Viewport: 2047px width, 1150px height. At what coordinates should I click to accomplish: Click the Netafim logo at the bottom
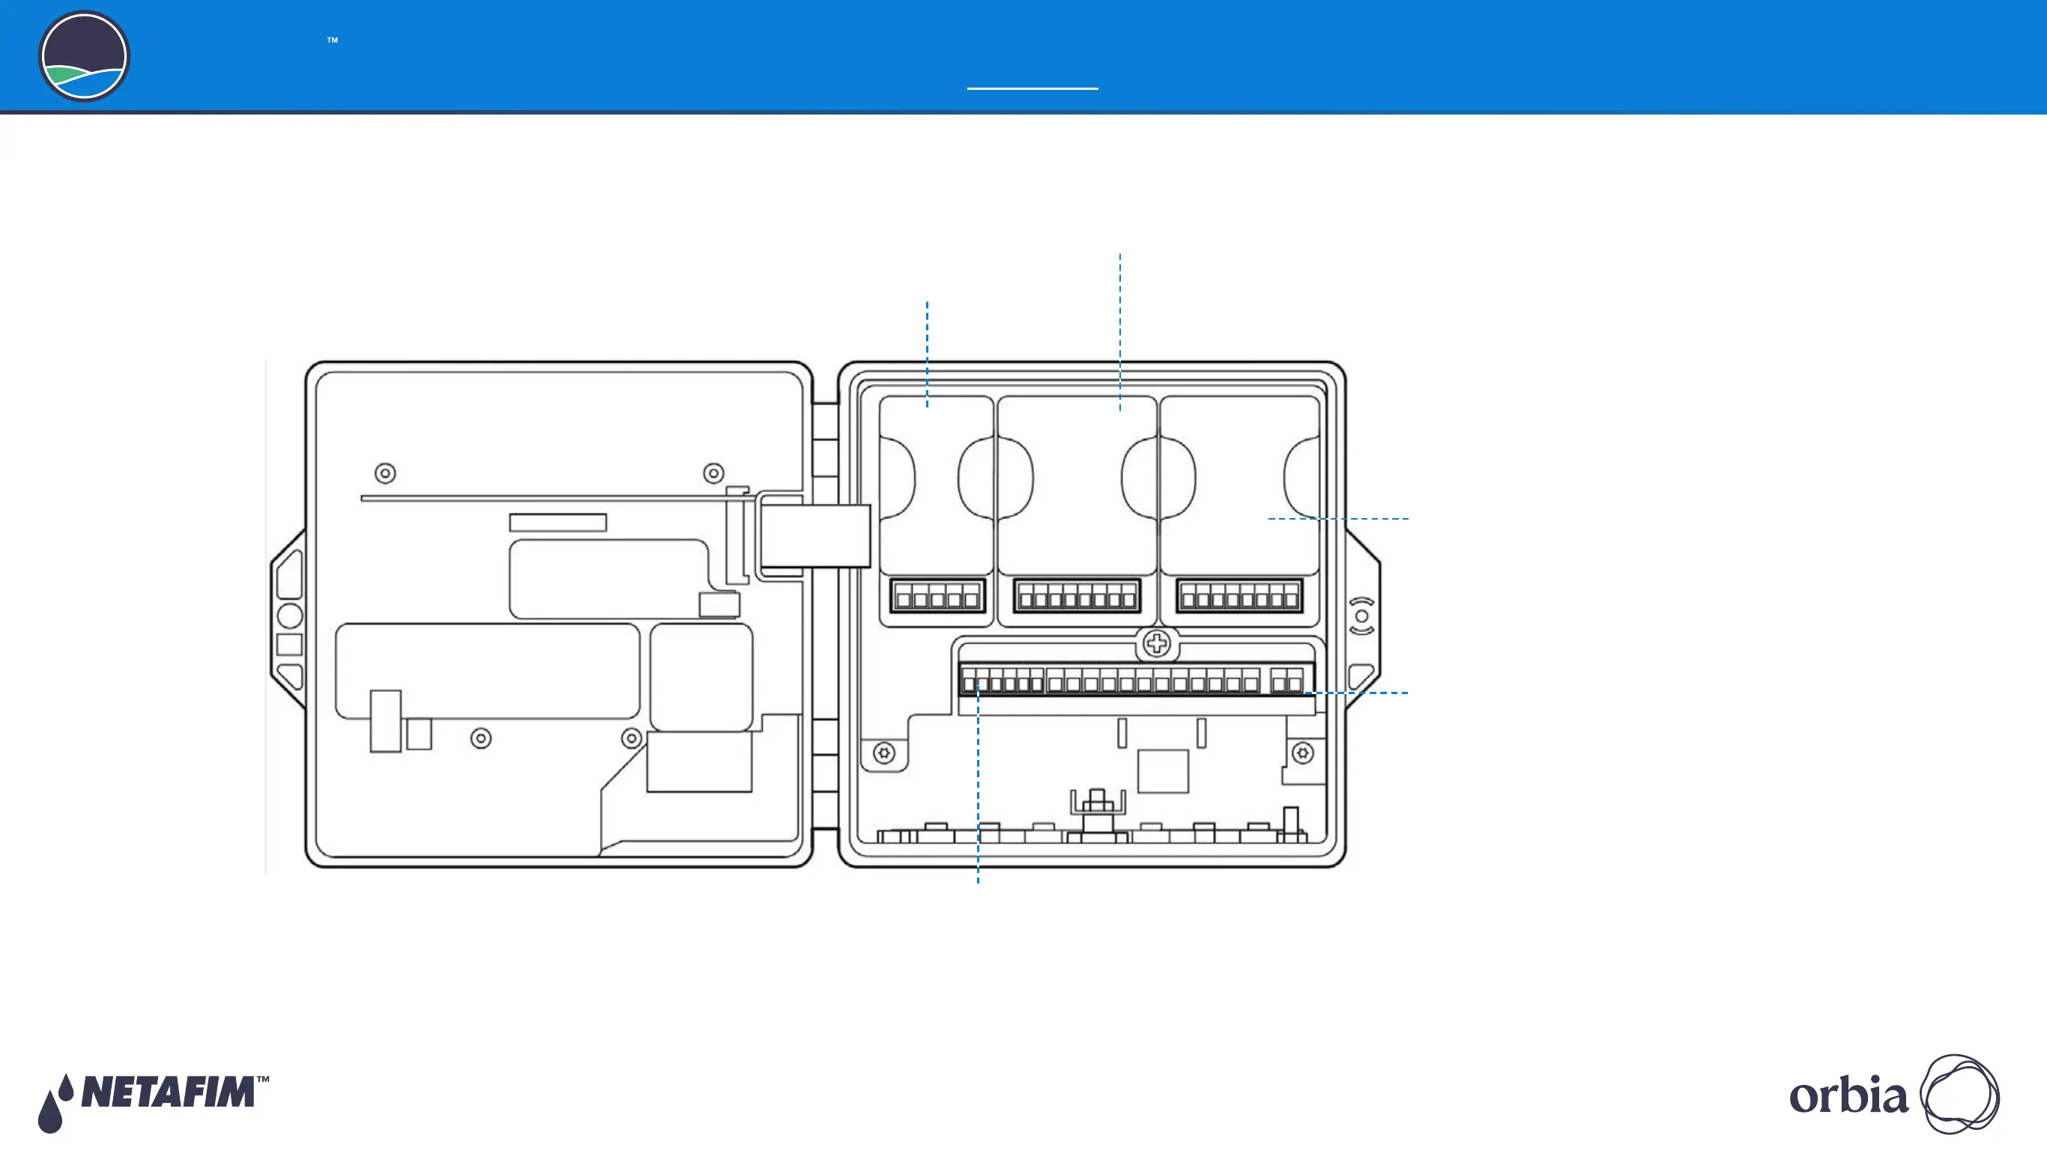(x=154, y=1103)
